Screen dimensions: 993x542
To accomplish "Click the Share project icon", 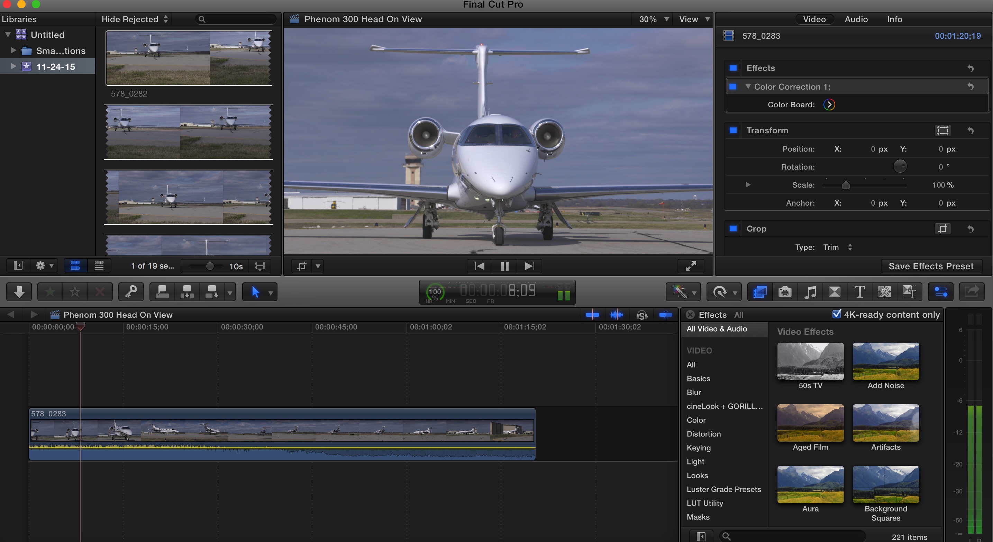I will [x=972, y=292].
